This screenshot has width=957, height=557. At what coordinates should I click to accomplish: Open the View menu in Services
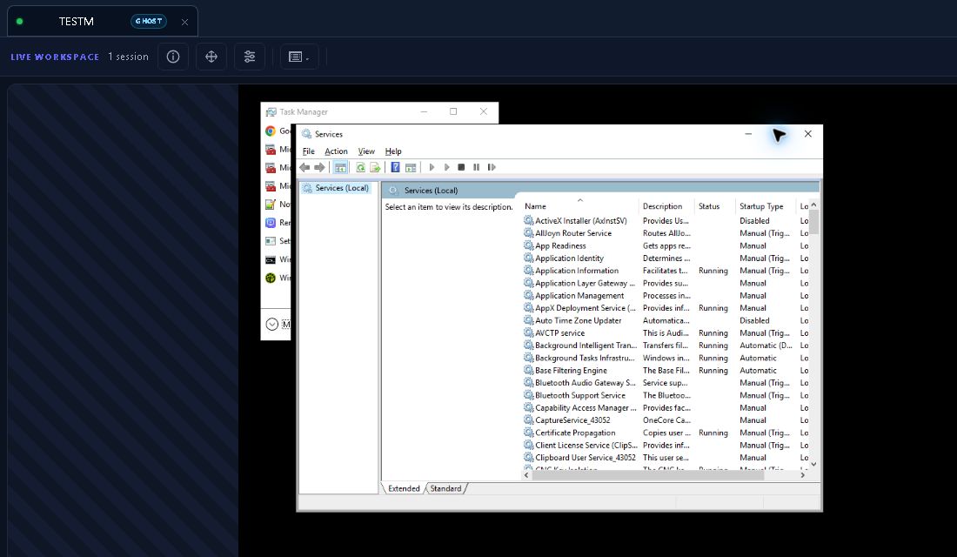tap(366, 151)
